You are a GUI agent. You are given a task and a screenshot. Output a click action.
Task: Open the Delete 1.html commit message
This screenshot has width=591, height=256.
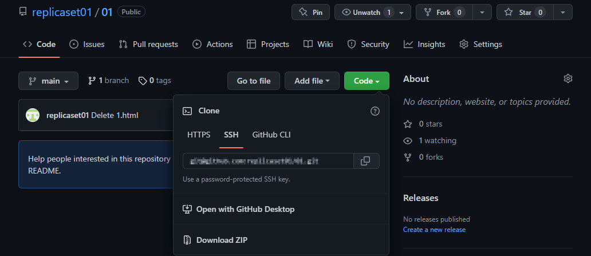pyautogui.click(x=115, y=115)
